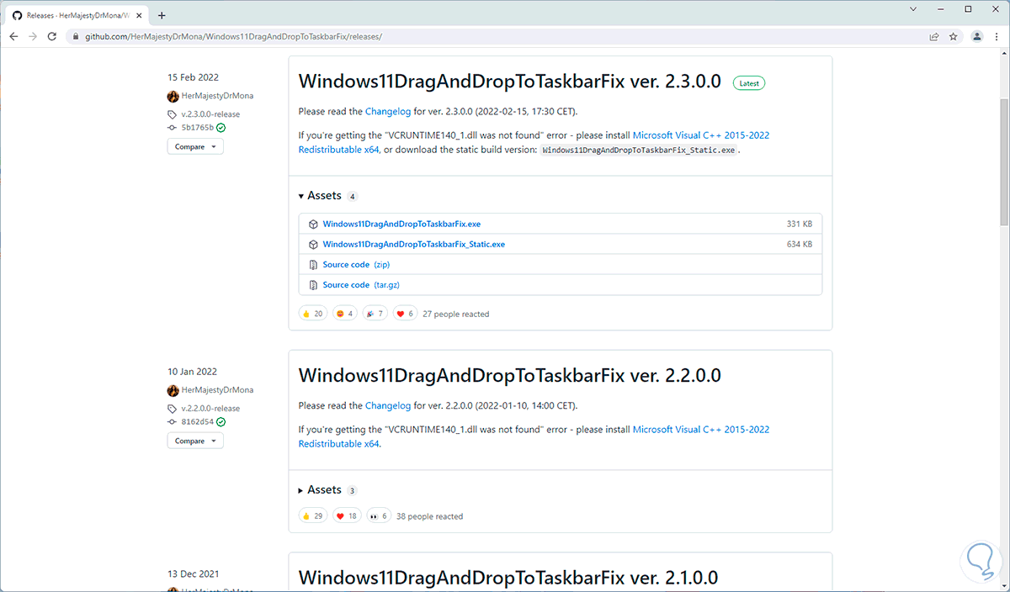
Task: Open commit 5b1765b
Action: coord(197,128)
